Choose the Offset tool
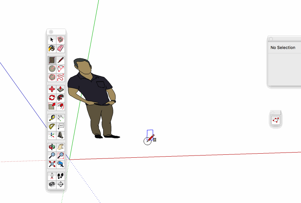This screenshot has height=203, width=301. (x=60, y=106)
